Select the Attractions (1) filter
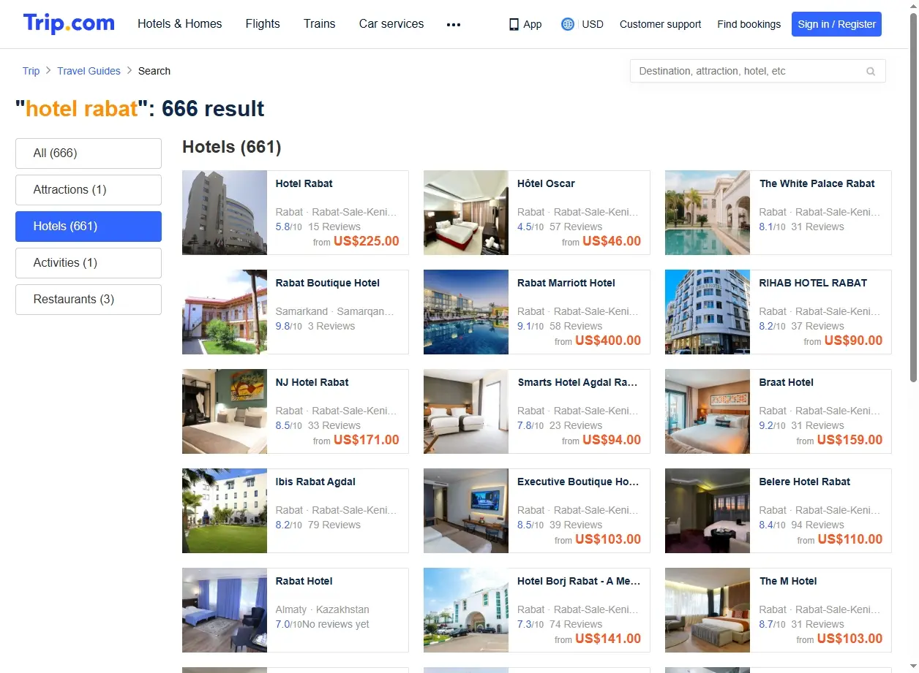This screenshot has height=673, width=919. [89, 190]
